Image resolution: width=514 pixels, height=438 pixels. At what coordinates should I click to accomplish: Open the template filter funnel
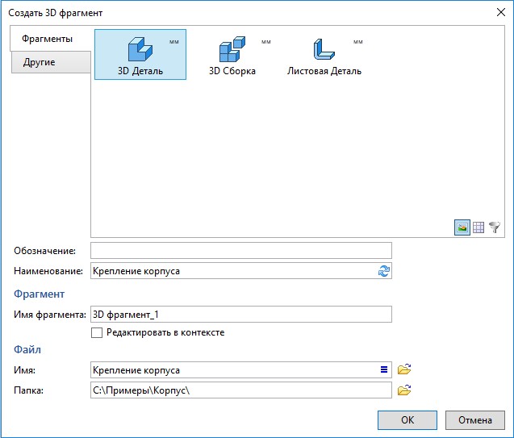(x=495, y=227)
